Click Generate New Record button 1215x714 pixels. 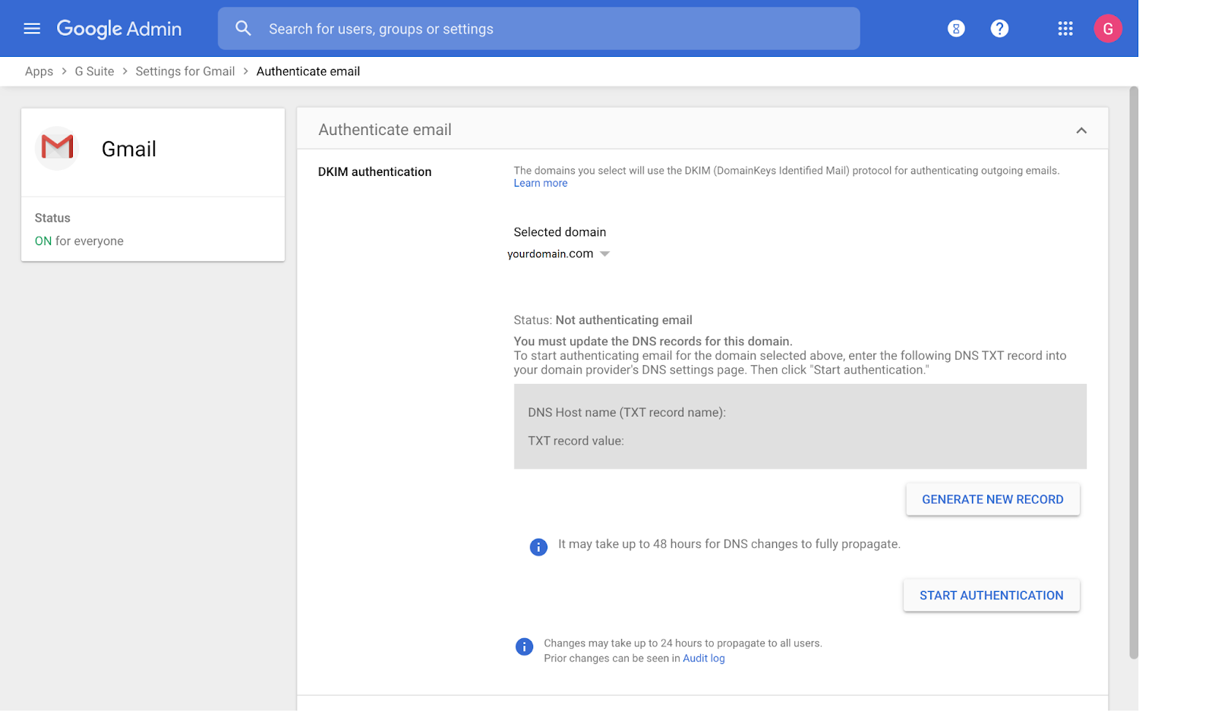993,499
